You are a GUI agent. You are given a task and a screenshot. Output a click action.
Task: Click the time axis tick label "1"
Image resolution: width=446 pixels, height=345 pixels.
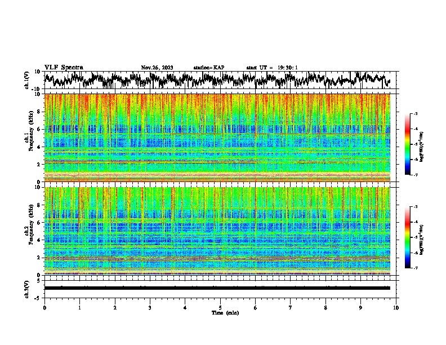click(x=79, y=308)
